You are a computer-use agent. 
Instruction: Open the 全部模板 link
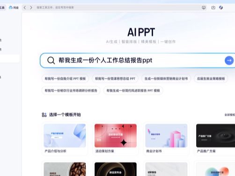(230, 115)
